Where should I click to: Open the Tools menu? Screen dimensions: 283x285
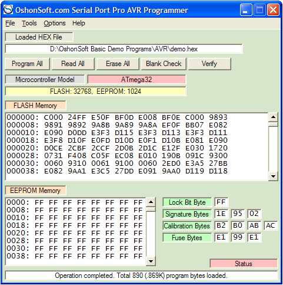pyautogui.click(x=29, y=23)
